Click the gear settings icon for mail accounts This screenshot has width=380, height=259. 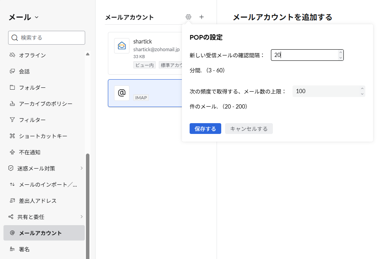[188, 17]
